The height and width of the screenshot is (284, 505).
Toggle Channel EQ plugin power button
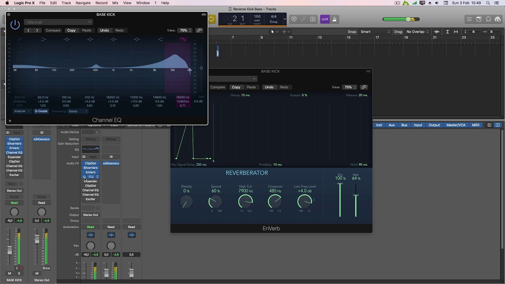coord(15,24)
